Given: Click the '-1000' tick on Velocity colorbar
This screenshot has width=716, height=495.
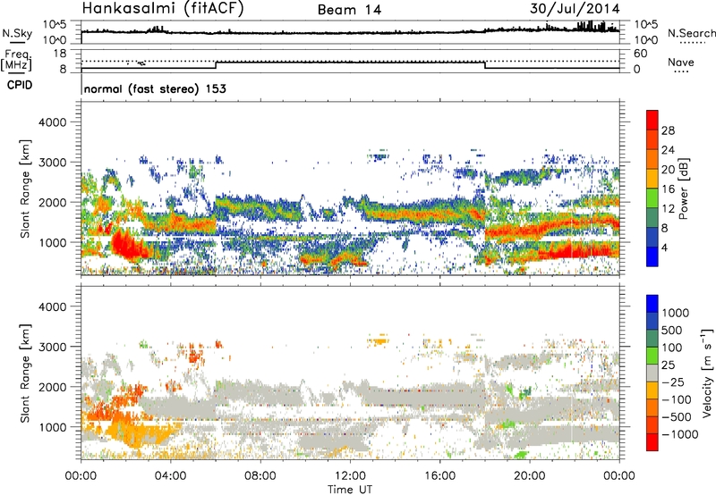Looking at the screenshot, I should tap(679, 434).
